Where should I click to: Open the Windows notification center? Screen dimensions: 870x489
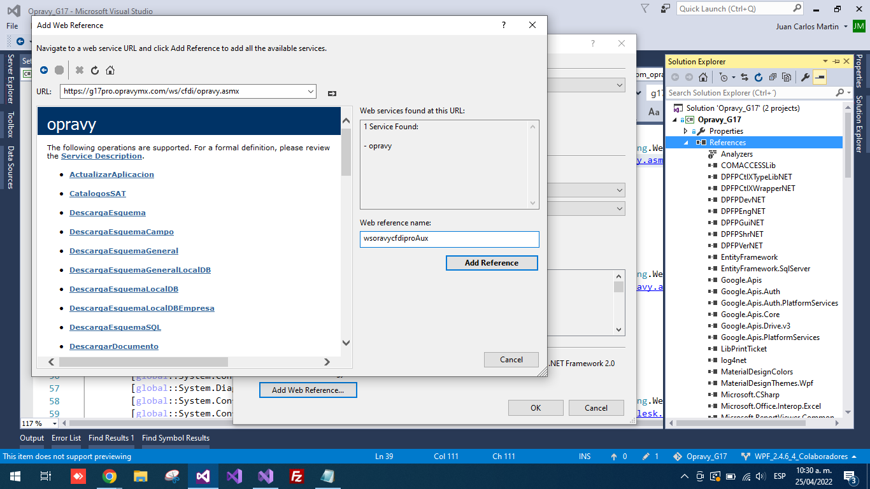[850, 476]
